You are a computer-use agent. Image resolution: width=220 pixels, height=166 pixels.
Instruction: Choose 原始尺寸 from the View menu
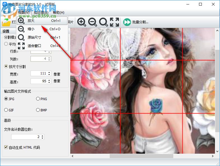click(x=42, y=38)
